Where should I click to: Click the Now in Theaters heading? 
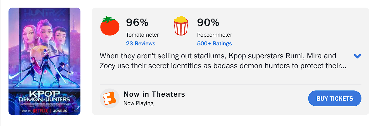pyautogui.click(x=154, y=94)
